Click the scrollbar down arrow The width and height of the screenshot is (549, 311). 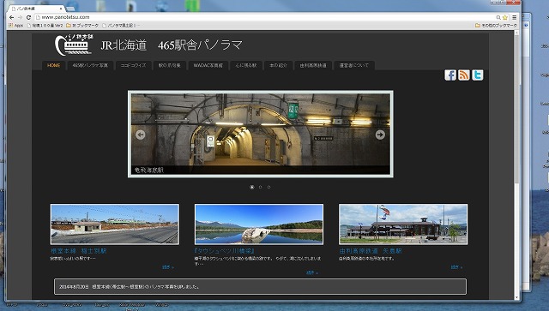pos(516,297)
